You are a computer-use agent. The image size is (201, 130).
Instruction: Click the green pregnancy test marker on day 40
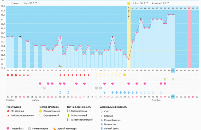click(x=165, y=79)
